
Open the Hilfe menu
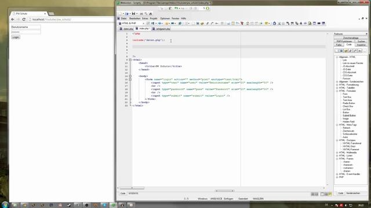click(x=184, y=18)
